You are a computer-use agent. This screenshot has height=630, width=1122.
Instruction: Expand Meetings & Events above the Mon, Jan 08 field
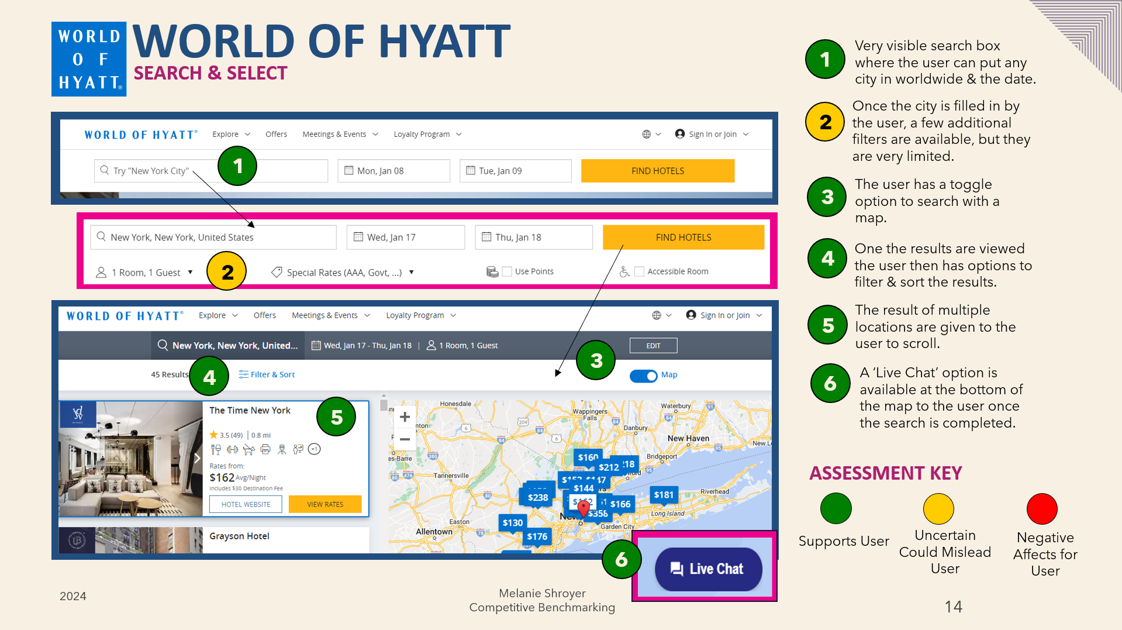click(x=340, y=134)
